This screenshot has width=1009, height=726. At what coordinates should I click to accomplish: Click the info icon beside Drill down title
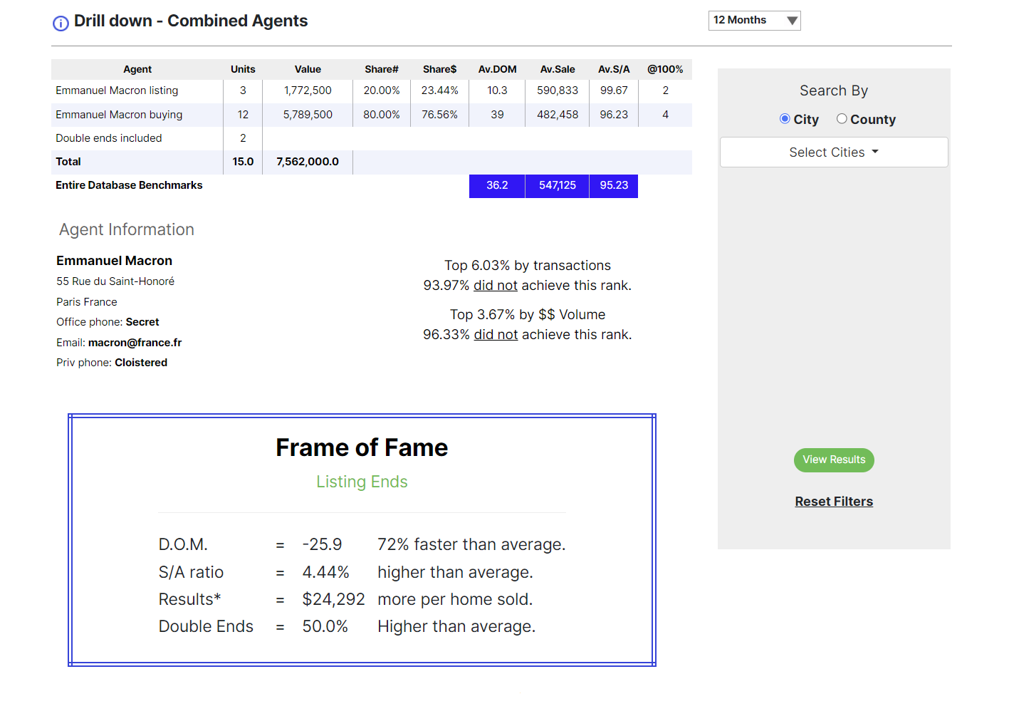pyautogui.click(x=61, y=24)
